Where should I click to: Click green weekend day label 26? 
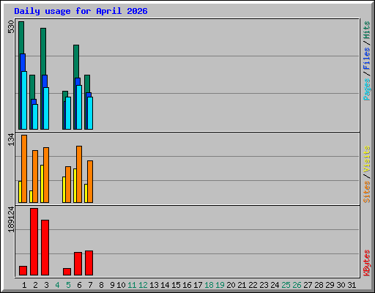[x=297, y=285]
